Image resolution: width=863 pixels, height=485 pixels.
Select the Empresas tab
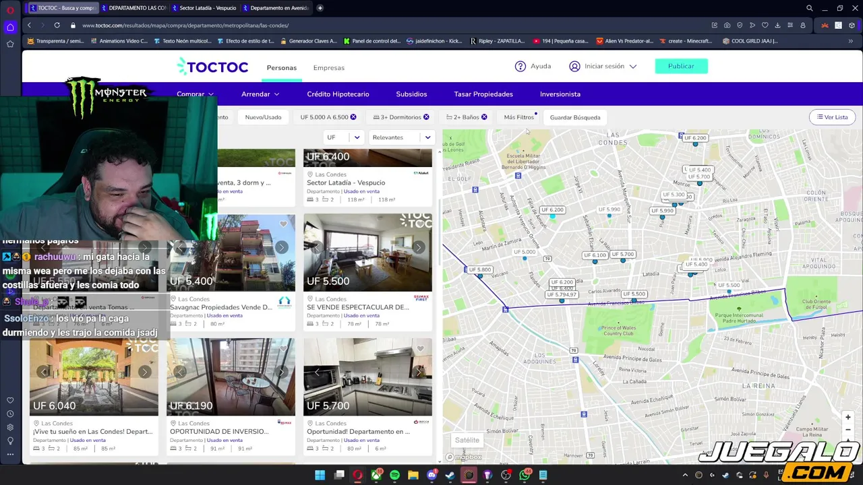328,67
